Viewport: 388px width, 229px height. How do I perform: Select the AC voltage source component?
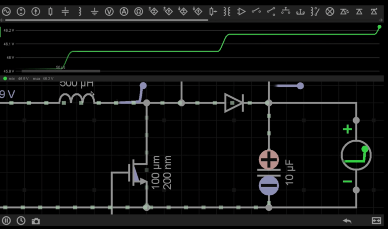tap(7, 11)
